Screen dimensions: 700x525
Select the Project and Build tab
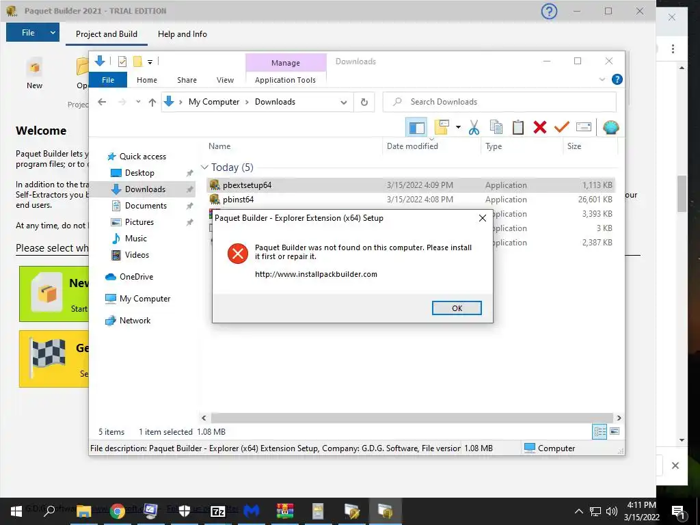pos(106,34)
